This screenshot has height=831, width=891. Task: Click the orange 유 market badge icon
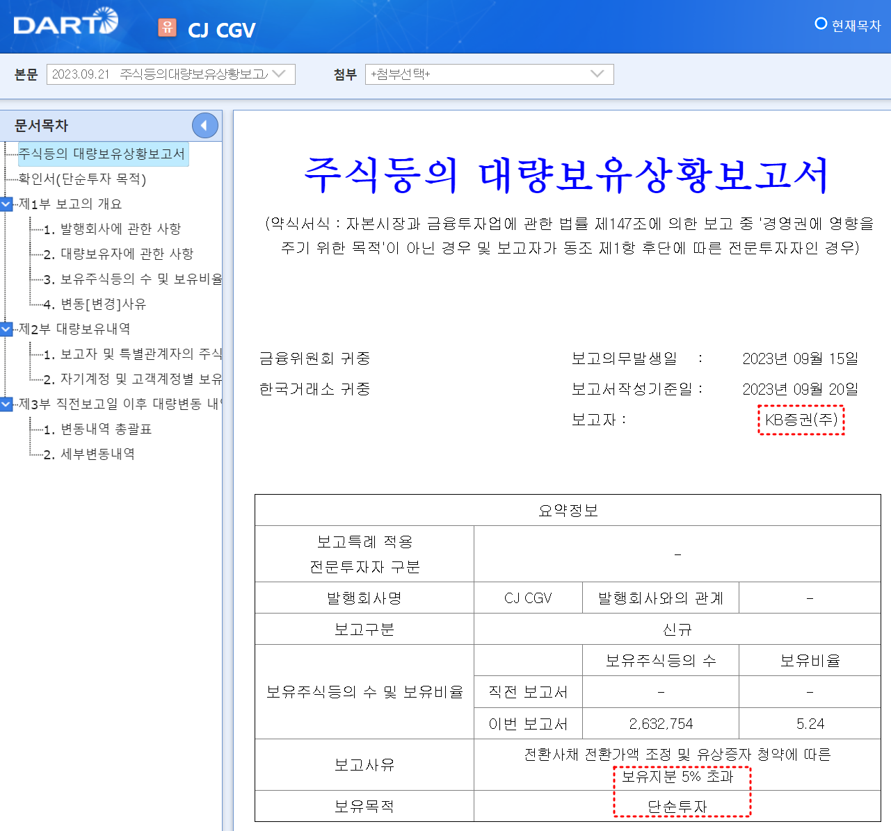(x=167, y=27)
